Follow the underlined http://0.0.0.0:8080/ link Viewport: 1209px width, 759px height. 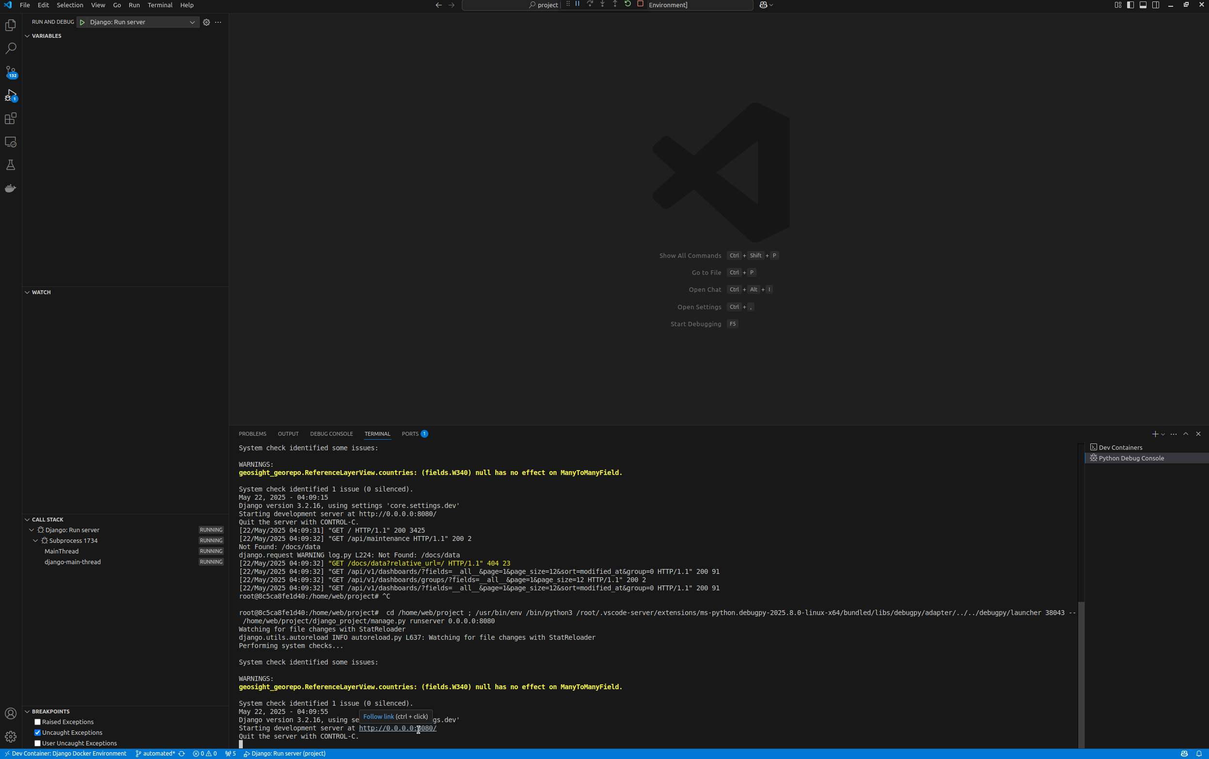pos(397,728)
